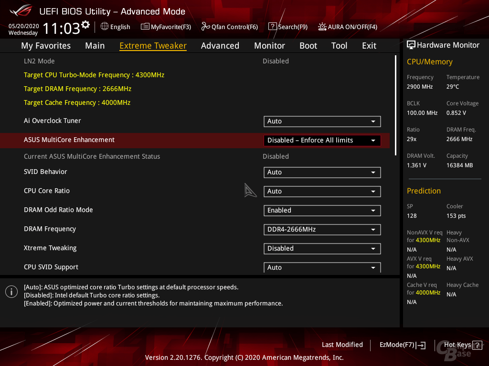This screenshot has width=489, height=366.
Task: Open Search(F9)
Action: [x=288, y=27]
